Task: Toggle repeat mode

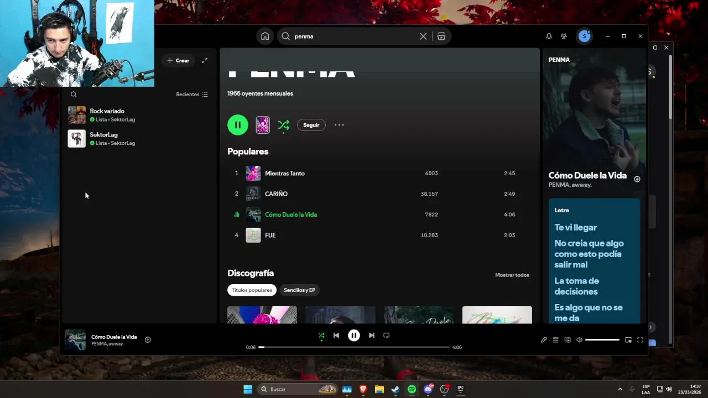Action: tap(387, 336)
